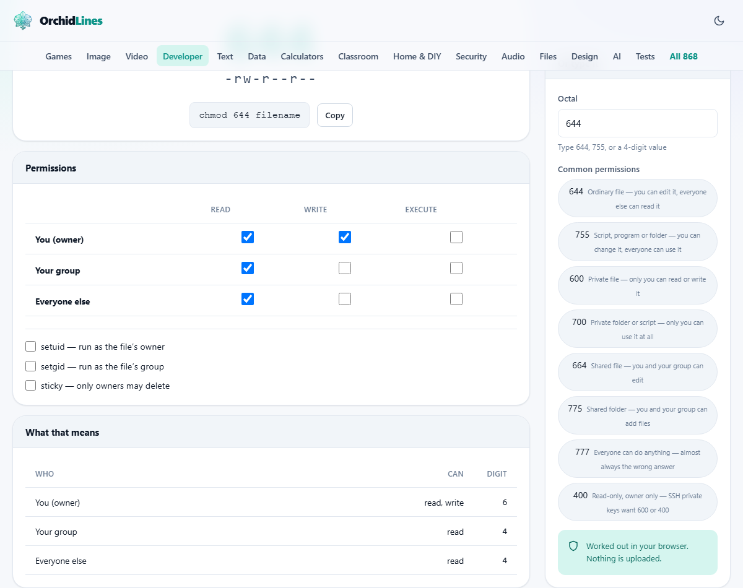The height and width of the screenshot is (588, 743).
Task: Copy the chmod 644 command
Action: click(x=335, y=115)
